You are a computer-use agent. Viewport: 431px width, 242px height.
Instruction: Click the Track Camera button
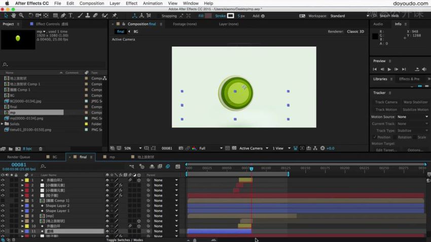(x=386, y=102)
